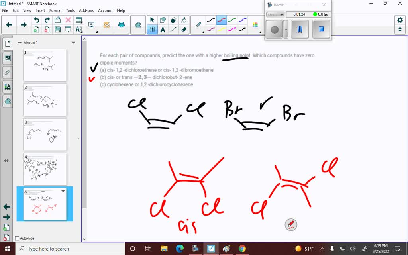Open the recorder Menu dropdown
The height and width of the screenshot is (255, 408).
click(275, 14)
